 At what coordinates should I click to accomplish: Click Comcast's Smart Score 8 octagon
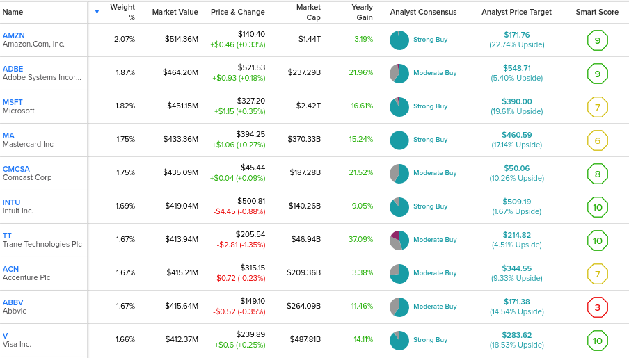click(x=597, y=174)
